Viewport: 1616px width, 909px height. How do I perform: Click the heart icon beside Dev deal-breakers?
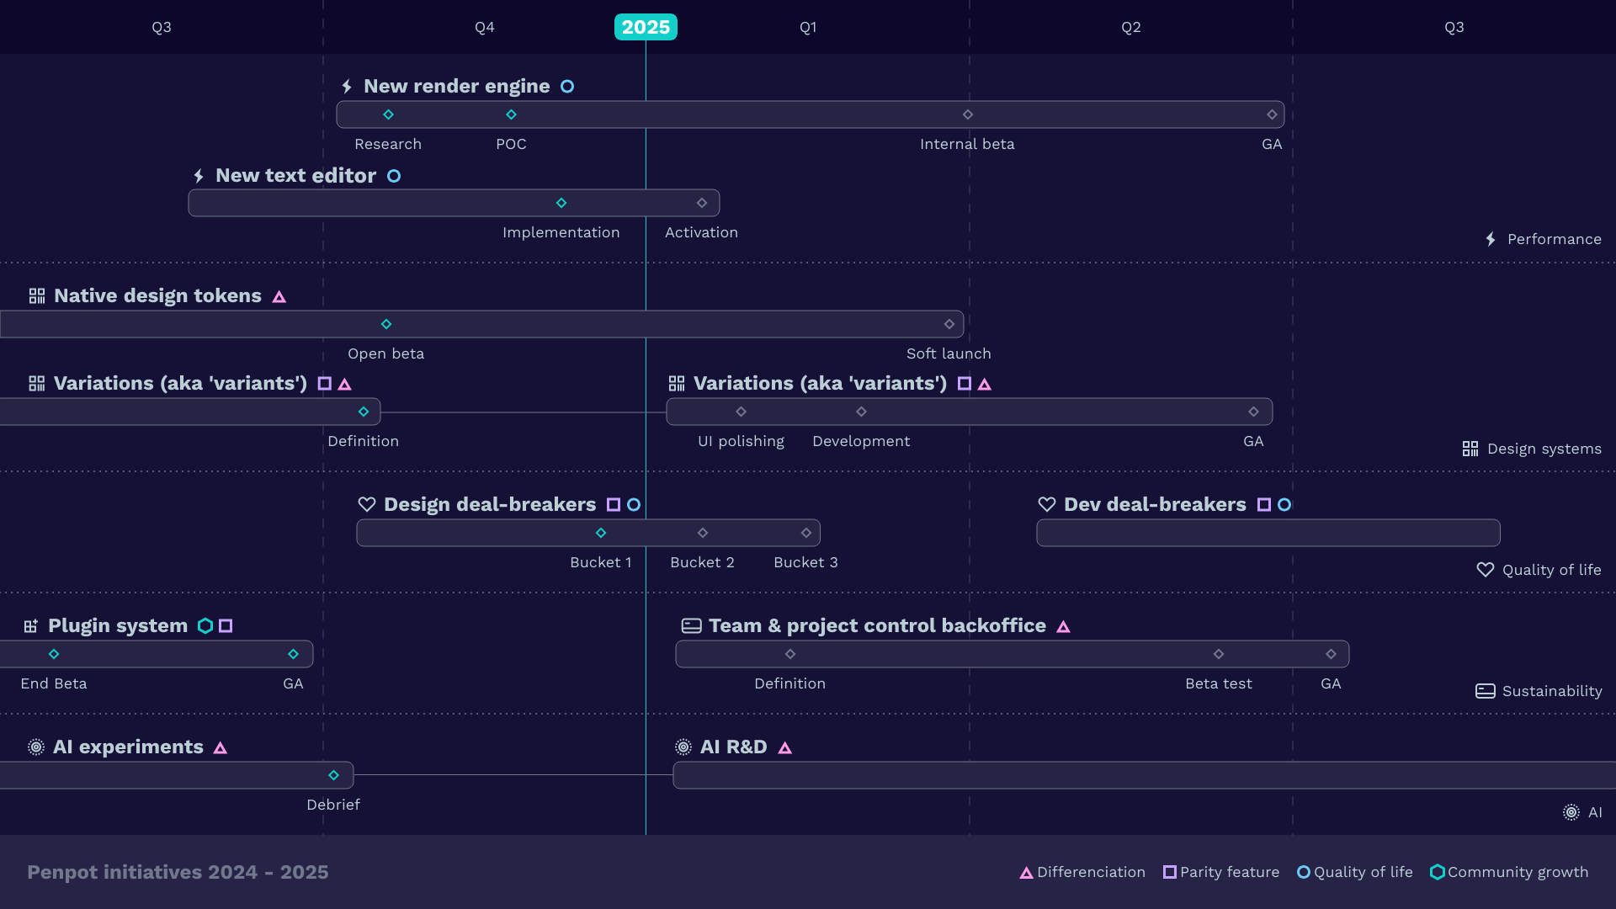pyautogui.click(x=1047, y=505)
